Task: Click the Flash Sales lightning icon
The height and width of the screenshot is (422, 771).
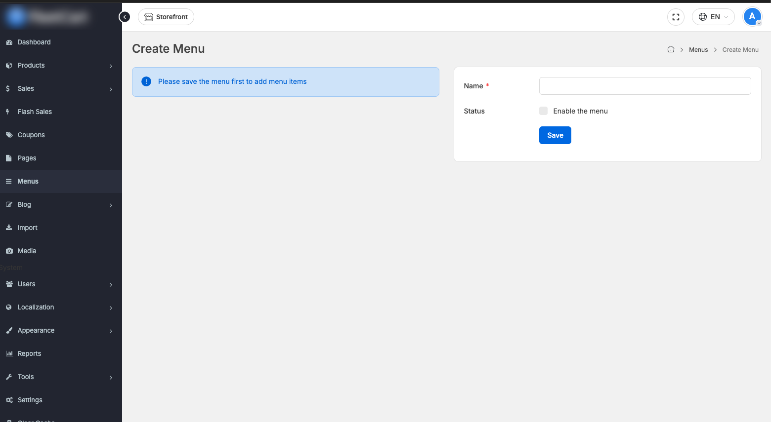Action: [x=8, y=112]
